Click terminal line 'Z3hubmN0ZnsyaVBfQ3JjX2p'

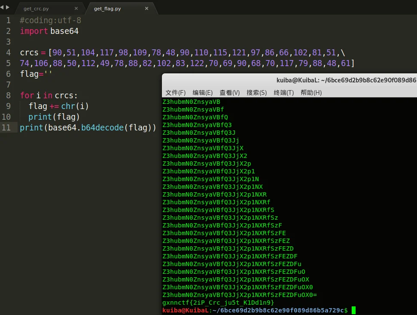click(x=207, y=164)
